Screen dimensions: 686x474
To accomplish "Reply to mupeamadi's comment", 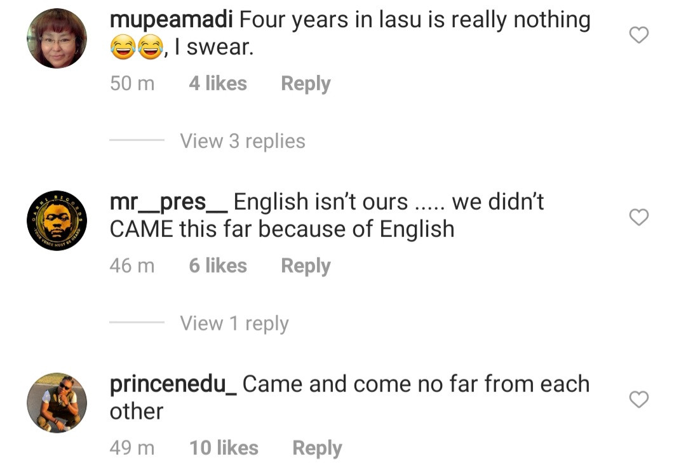I will tap(306, 83).
